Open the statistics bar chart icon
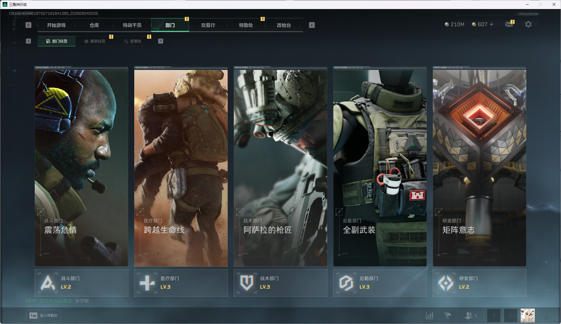The height and width of the screenshot is (324, 561). coord(430,316)
